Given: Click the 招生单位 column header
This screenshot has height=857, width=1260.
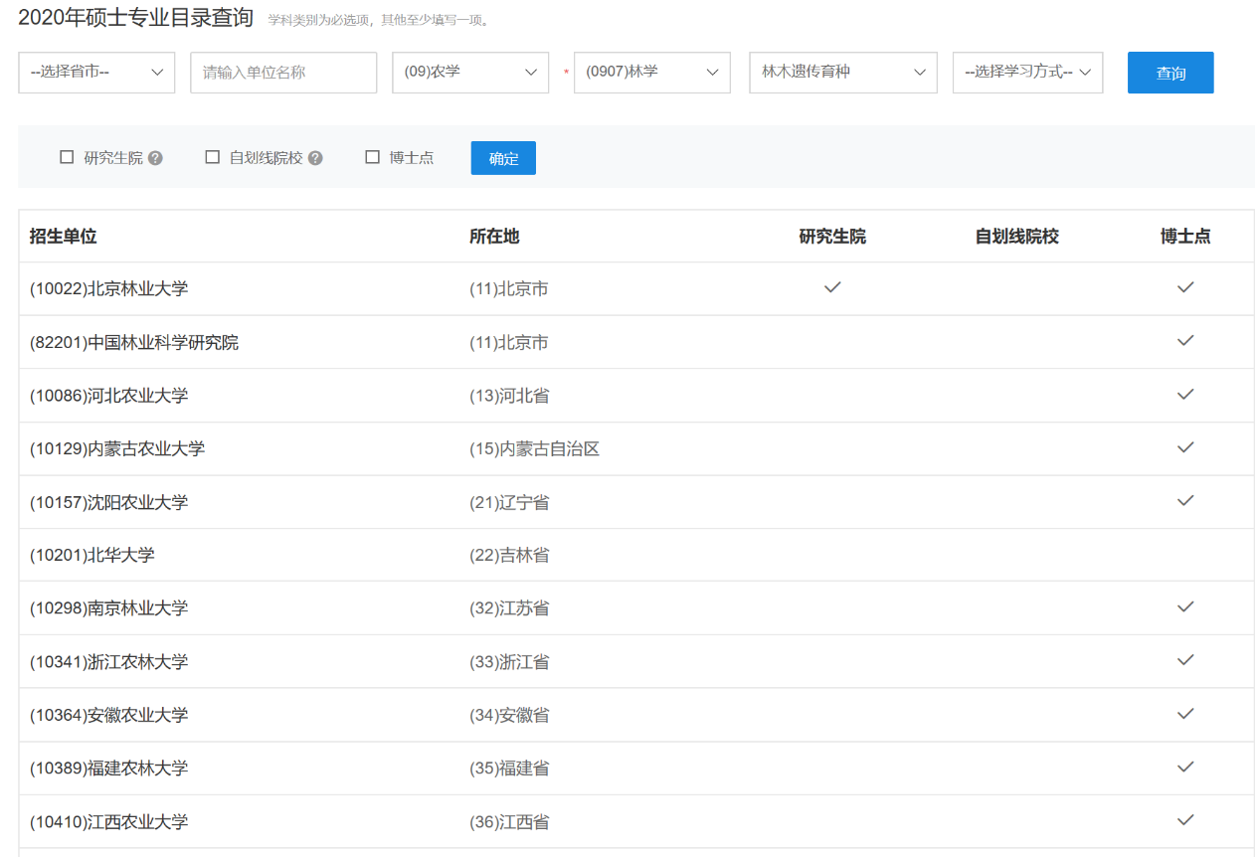Looking at the screenshot, I should point(64,237).
